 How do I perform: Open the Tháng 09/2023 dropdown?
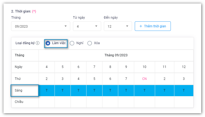40,26
